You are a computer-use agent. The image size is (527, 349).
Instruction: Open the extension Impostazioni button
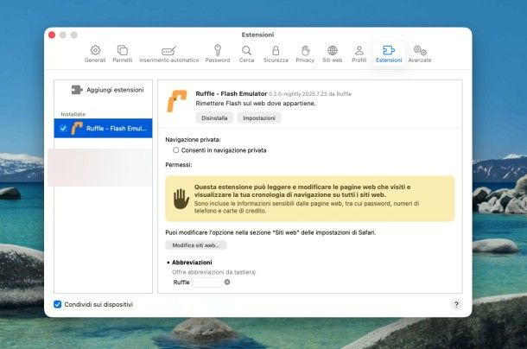pyautogui.click(x=259, y=118)
